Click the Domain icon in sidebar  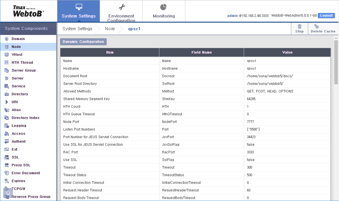(7, 39)
